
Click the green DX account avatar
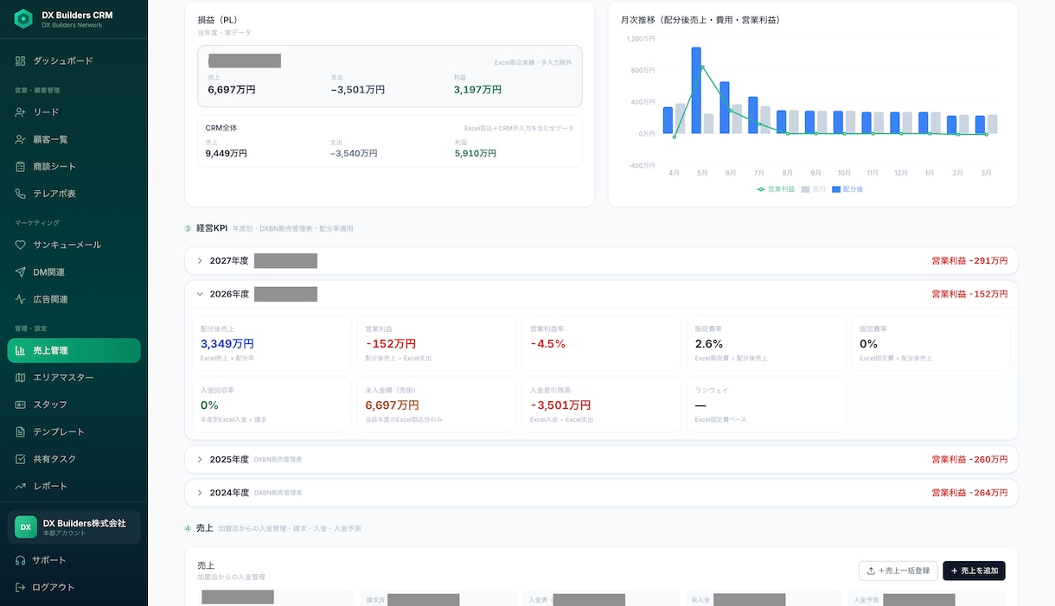[x=26, y=526]
